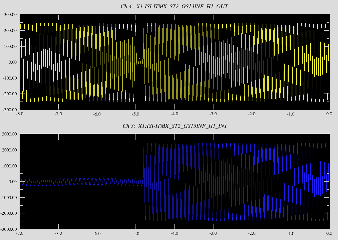Viewport: 338px width, 240px height.
Task: Click the 100.00 y-axis label on Ch 4
Action: coord(10,47)
